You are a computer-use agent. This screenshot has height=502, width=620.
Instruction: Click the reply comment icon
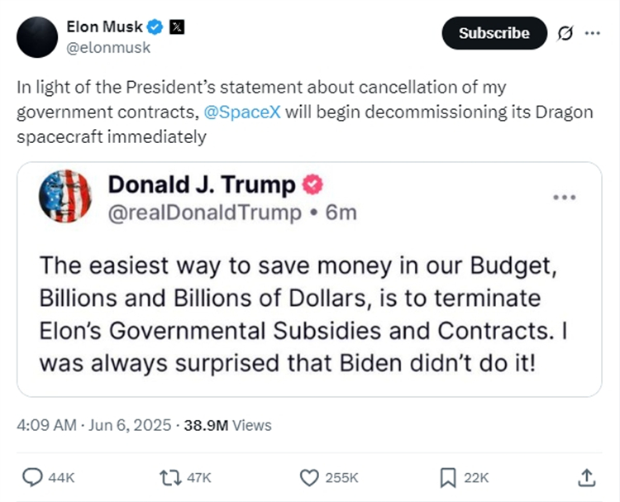(32, 476)
